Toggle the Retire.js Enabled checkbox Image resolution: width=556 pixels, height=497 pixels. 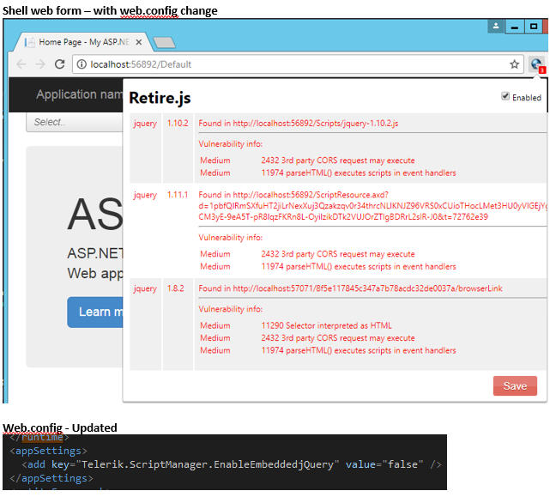(x=506, y=97)
